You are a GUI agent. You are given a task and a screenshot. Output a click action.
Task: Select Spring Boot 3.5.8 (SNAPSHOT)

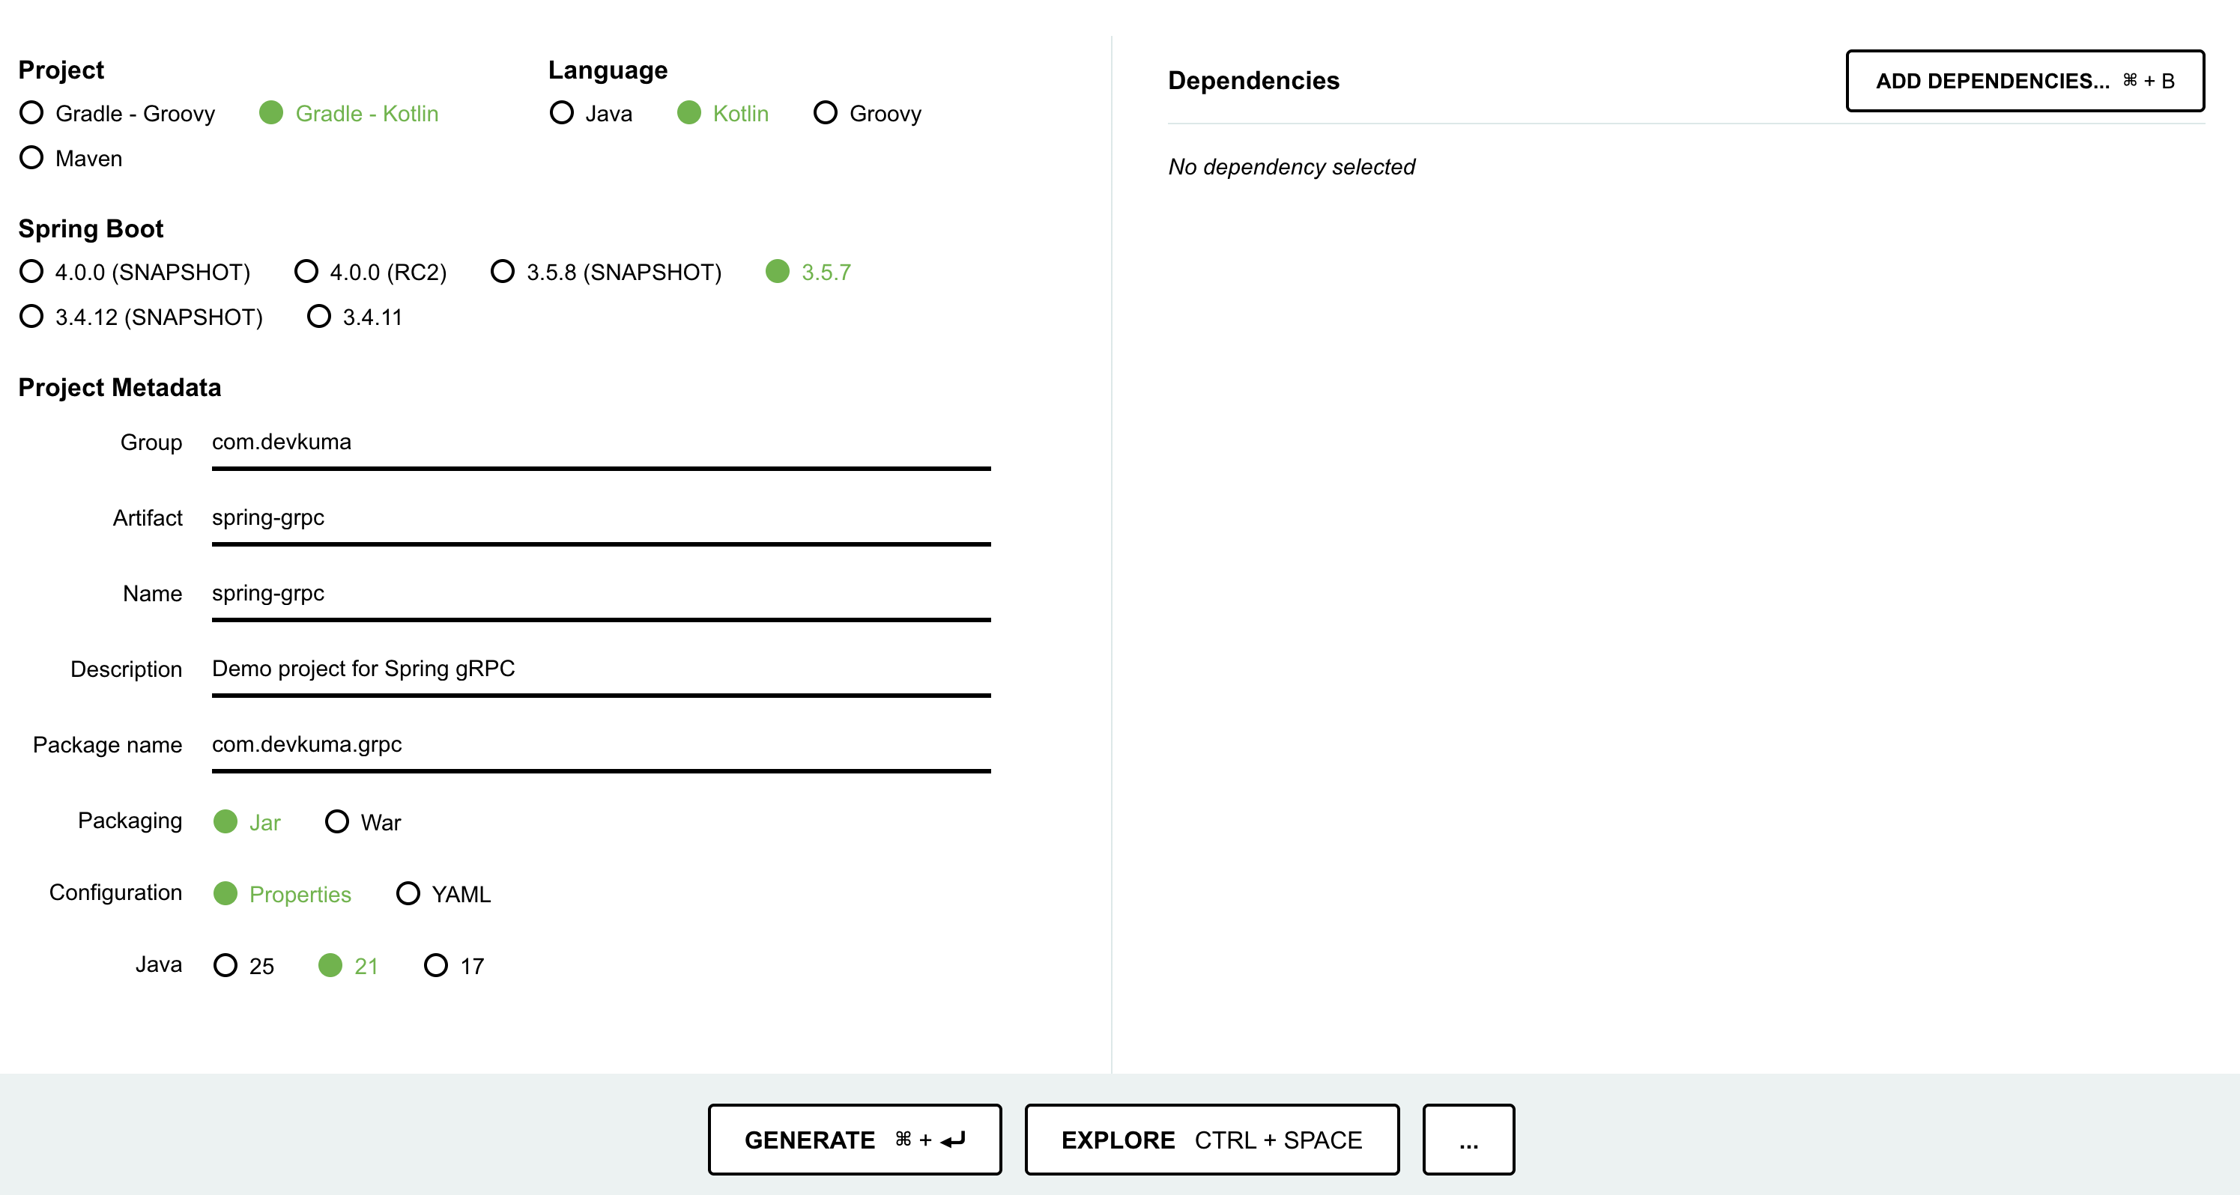pos(503,272)
